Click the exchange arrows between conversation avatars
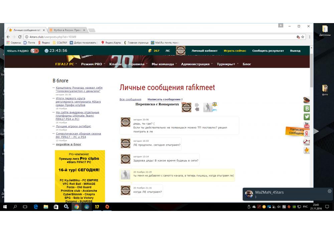The height and width of the screenshot is (234, 334). pyautogui.click(x=197, y=107)
